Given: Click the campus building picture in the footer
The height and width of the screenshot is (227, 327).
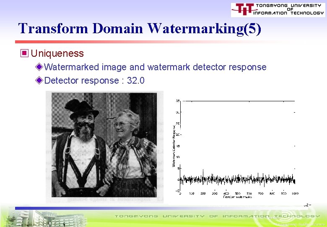Looking at the screenshot, I should (45, 219).
